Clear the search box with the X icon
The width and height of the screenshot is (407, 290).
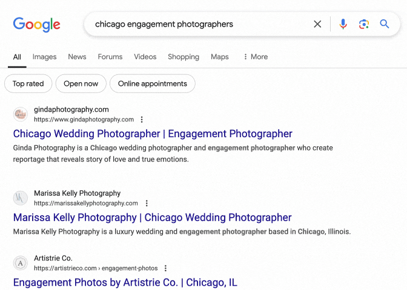[317, 24]
